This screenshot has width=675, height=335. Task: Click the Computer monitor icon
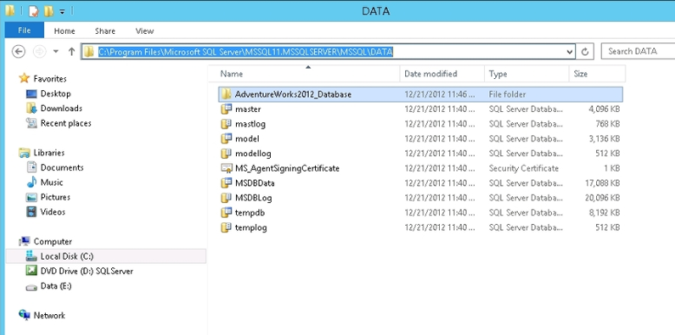click(x=24, y=241)
